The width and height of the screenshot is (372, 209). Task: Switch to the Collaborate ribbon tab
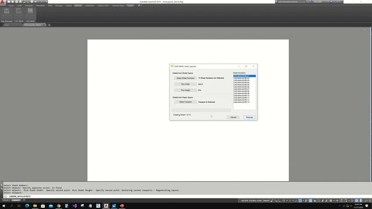(90, 5)
